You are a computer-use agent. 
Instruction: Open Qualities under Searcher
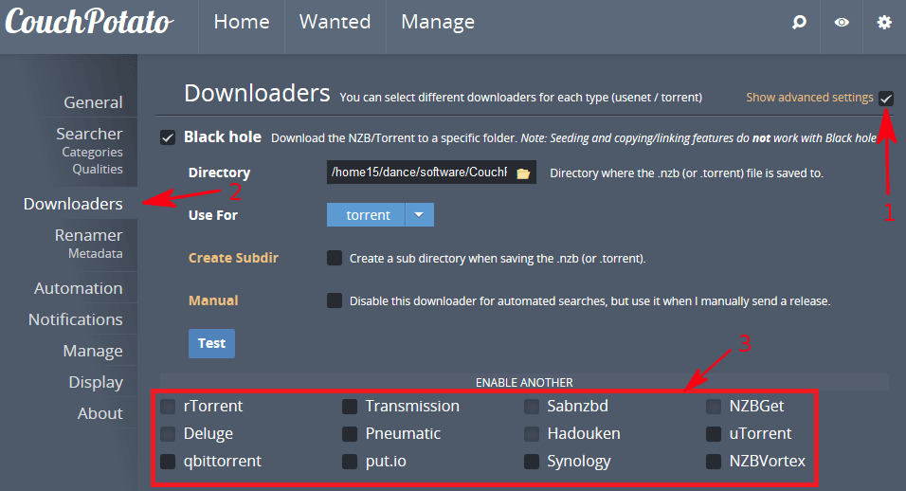tap(98, 170)
